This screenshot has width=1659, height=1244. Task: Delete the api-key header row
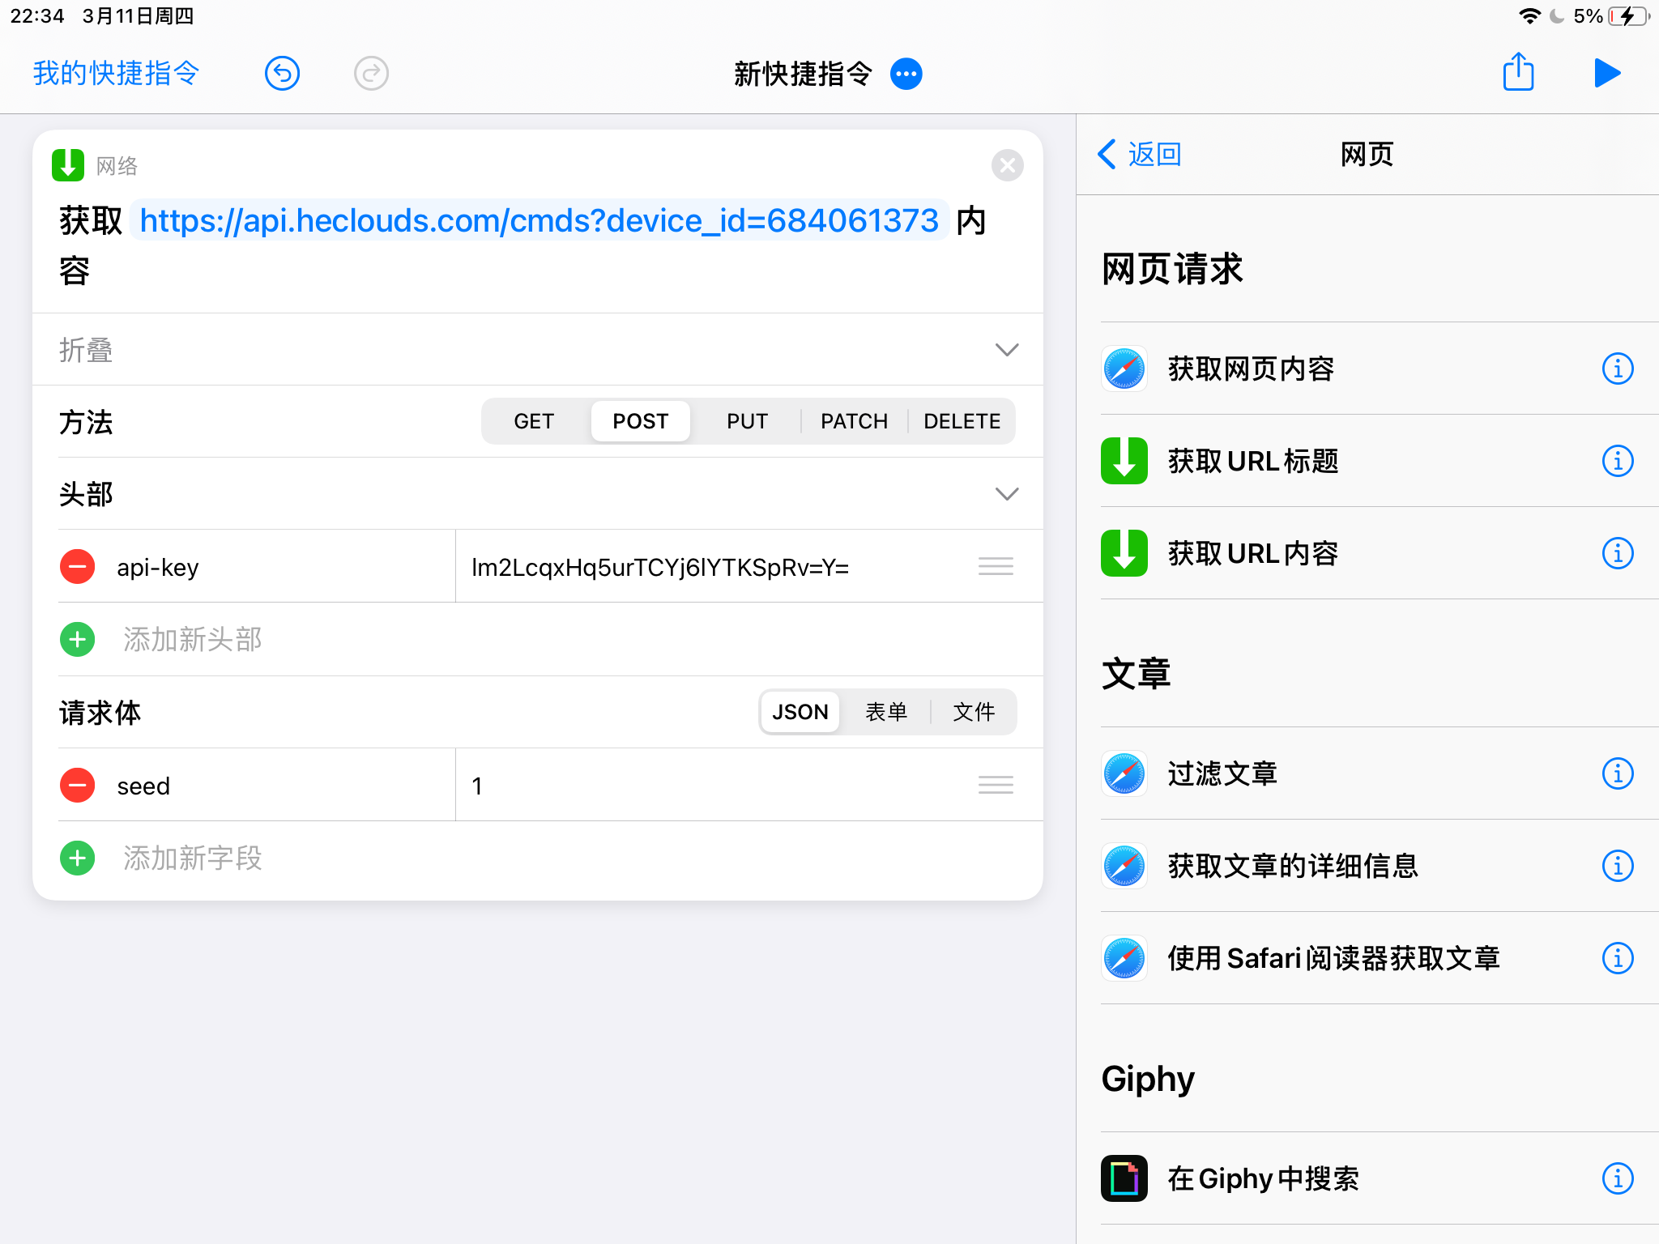coord(78,566)
